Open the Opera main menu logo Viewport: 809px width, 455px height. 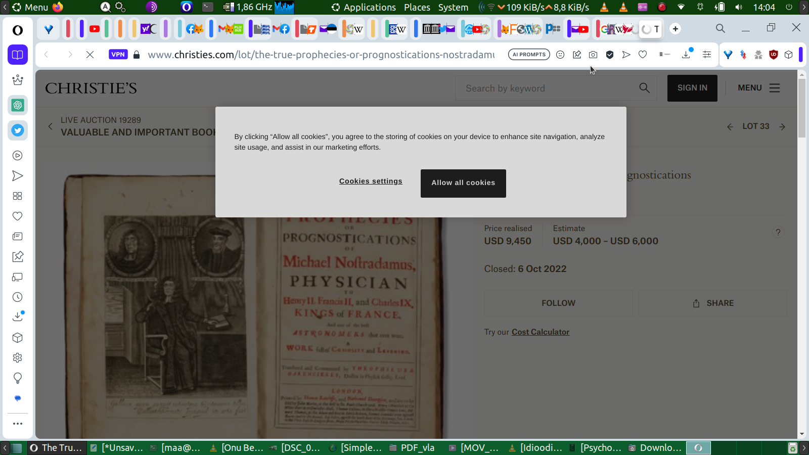tap(18, 30)
